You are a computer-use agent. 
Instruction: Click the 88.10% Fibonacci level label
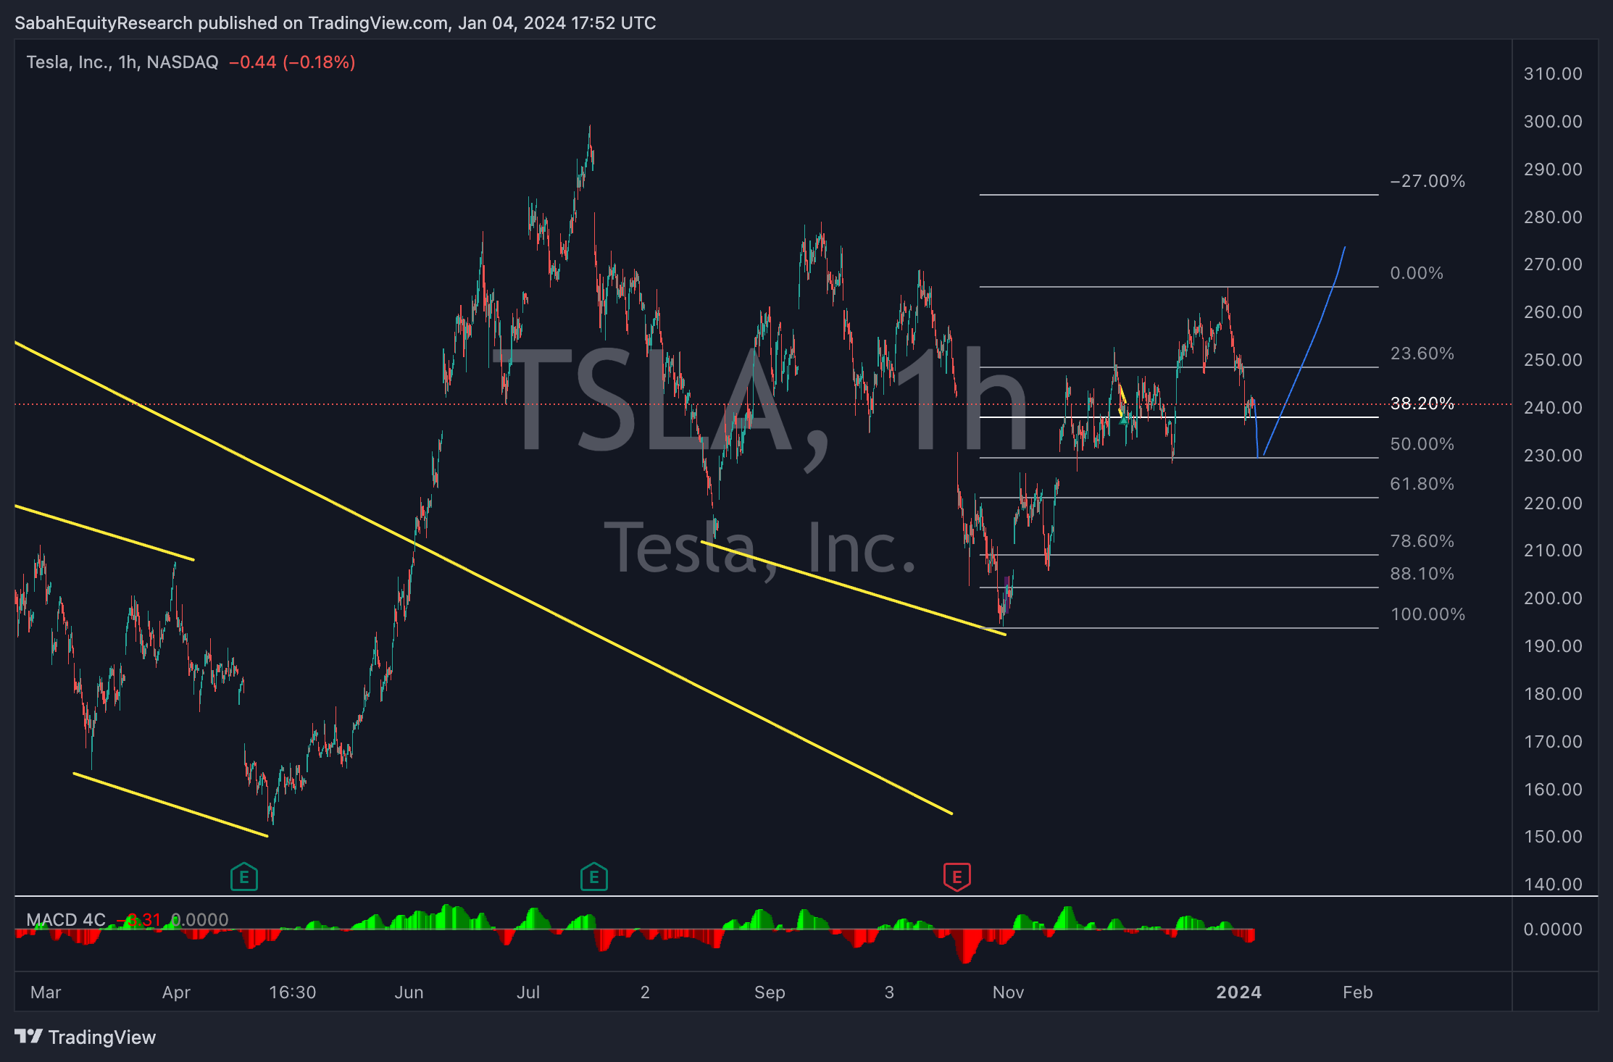coord(1422,574)
